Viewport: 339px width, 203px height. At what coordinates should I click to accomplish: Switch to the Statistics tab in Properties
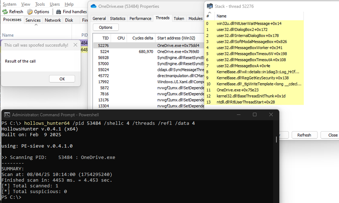[x=117, y=19]
